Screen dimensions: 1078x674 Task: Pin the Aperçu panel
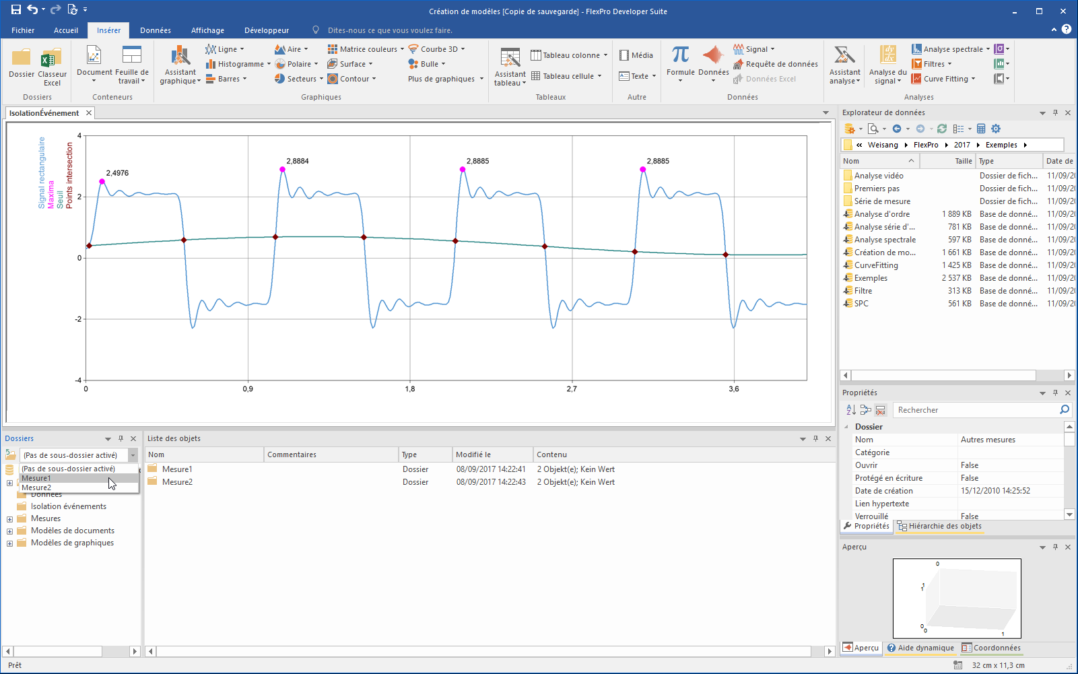pyautogui.click(x=1055, y=547)
